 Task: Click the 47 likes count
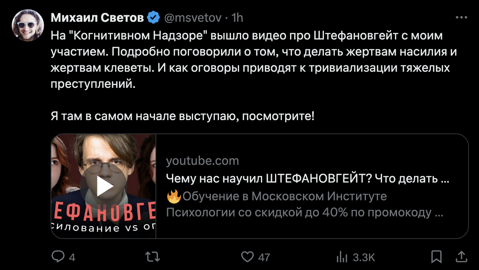(264, 257)
